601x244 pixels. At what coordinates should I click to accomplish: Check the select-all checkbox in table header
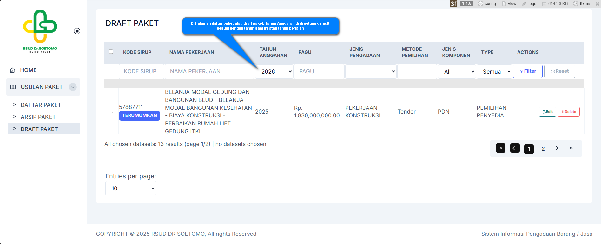[x=111, y=52]
